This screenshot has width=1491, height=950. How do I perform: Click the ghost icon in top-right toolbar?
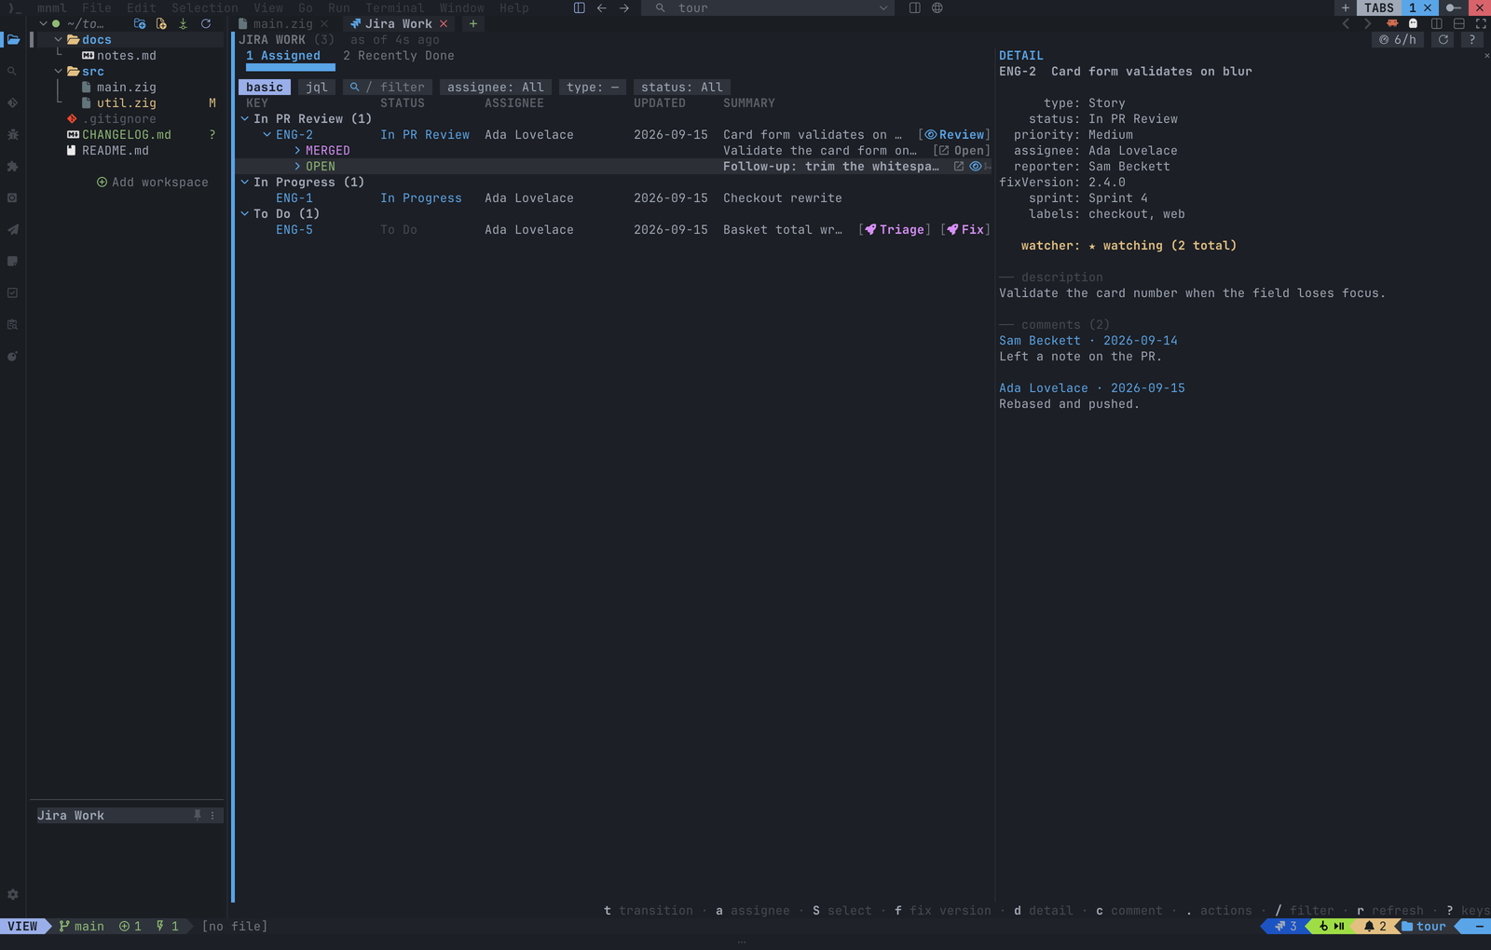point(1414,23)
